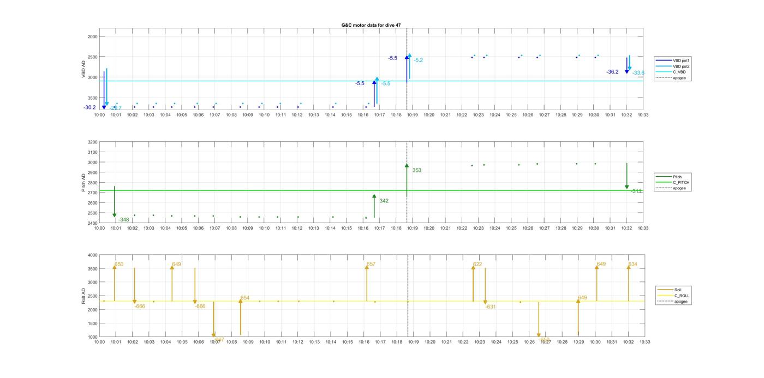Click the '-666' annotation near 10:02 on Roll plot
Viewport: 764px width, 378px height.
[x=140, y=307]
